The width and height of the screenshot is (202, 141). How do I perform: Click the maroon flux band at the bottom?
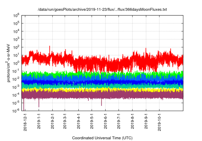tap(95, 95)
